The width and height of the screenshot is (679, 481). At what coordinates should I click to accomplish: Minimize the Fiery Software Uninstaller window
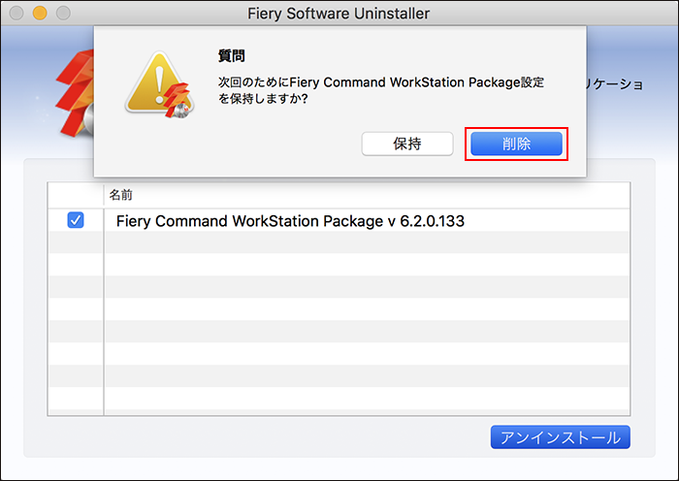click(40, 13)
